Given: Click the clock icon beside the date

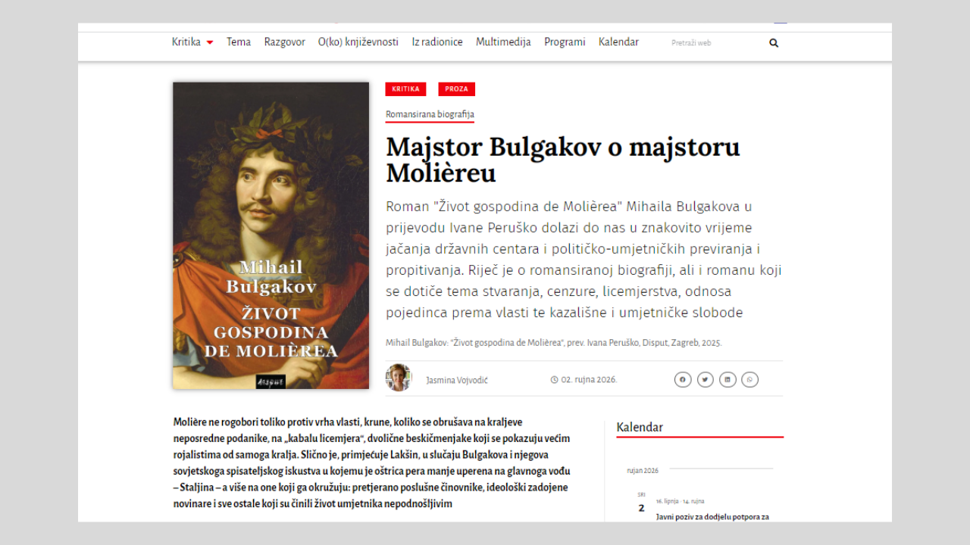Looking at the screenshot, I should [x=554, y=380].
